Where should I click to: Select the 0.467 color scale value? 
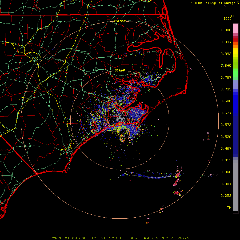click(x=226, y=149)
